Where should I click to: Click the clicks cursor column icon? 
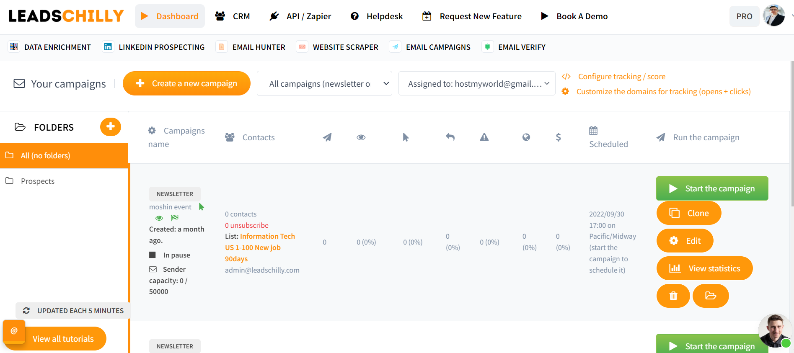click(406, 137)
